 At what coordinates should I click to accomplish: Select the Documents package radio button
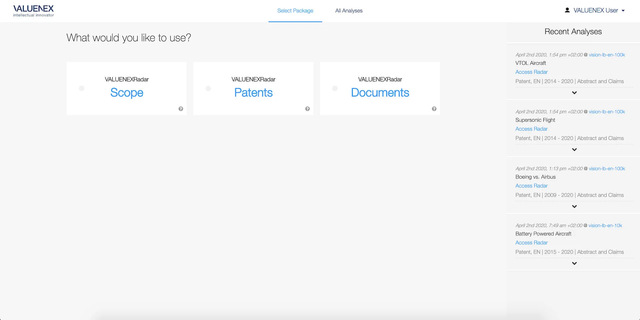click(335, 88)
